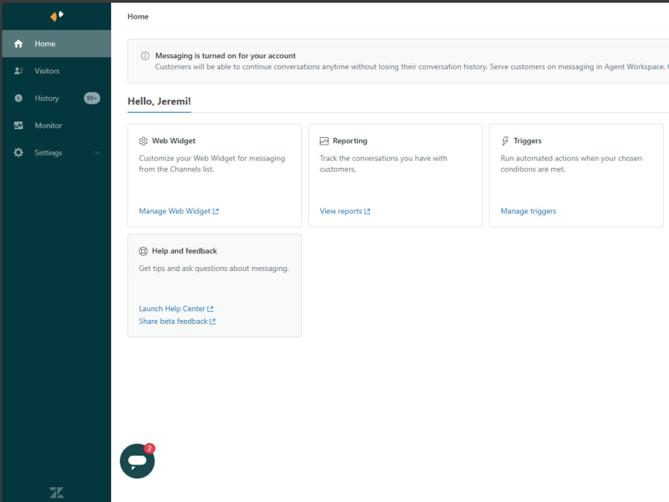Click the Triggers card title
669x502 pixels.
(x=527, y=141)
